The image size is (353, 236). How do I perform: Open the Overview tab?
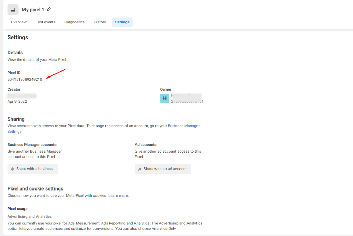coord(19,22)
